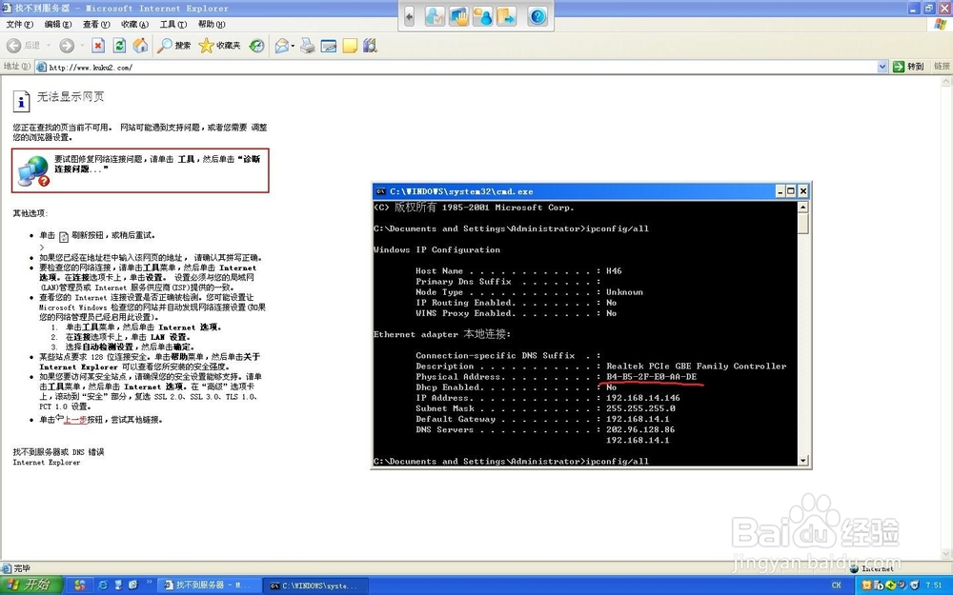953x595 pixels.
Task: Open the View (查看) menu
Action: point(96,25)
